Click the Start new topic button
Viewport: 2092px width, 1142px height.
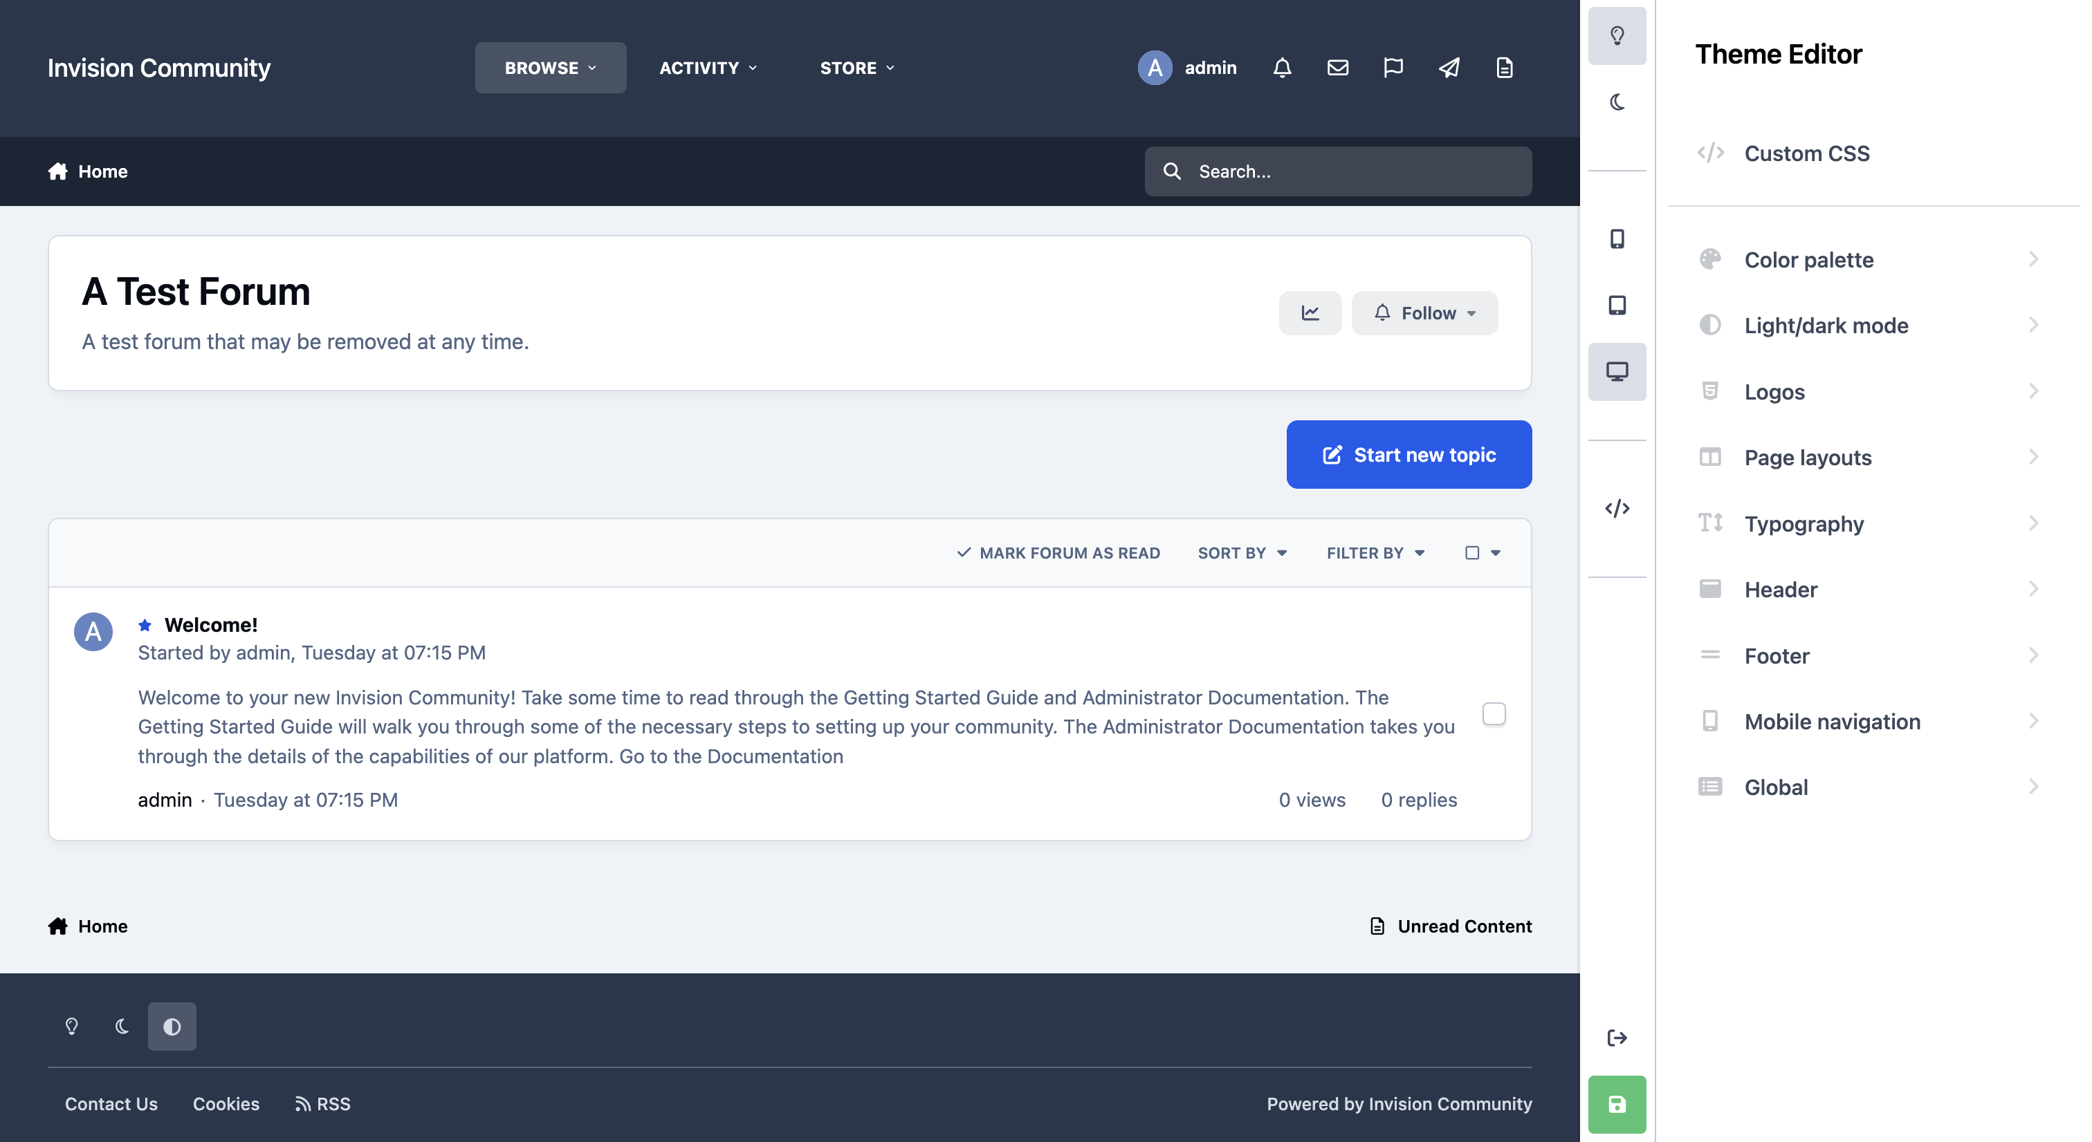pos(1409,455)
